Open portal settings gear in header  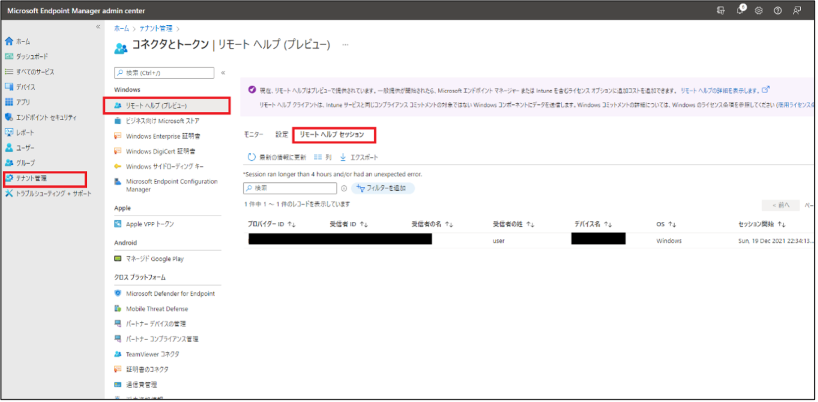tap(759, 10)
